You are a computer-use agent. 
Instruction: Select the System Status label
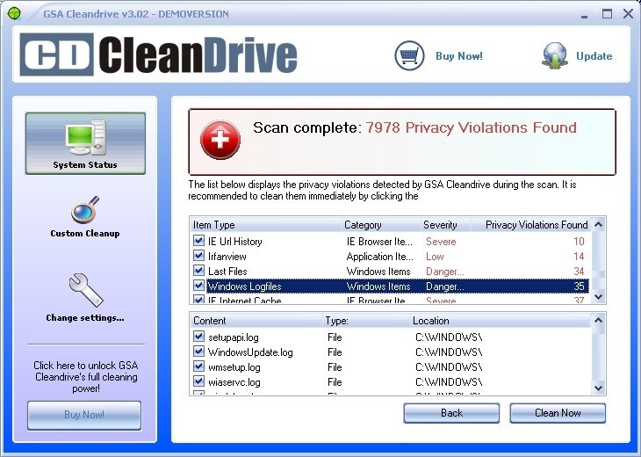tap(85, 165)
